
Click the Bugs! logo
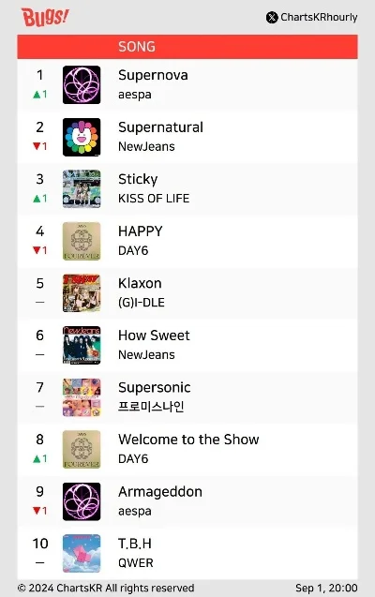(x=45, y=17)
